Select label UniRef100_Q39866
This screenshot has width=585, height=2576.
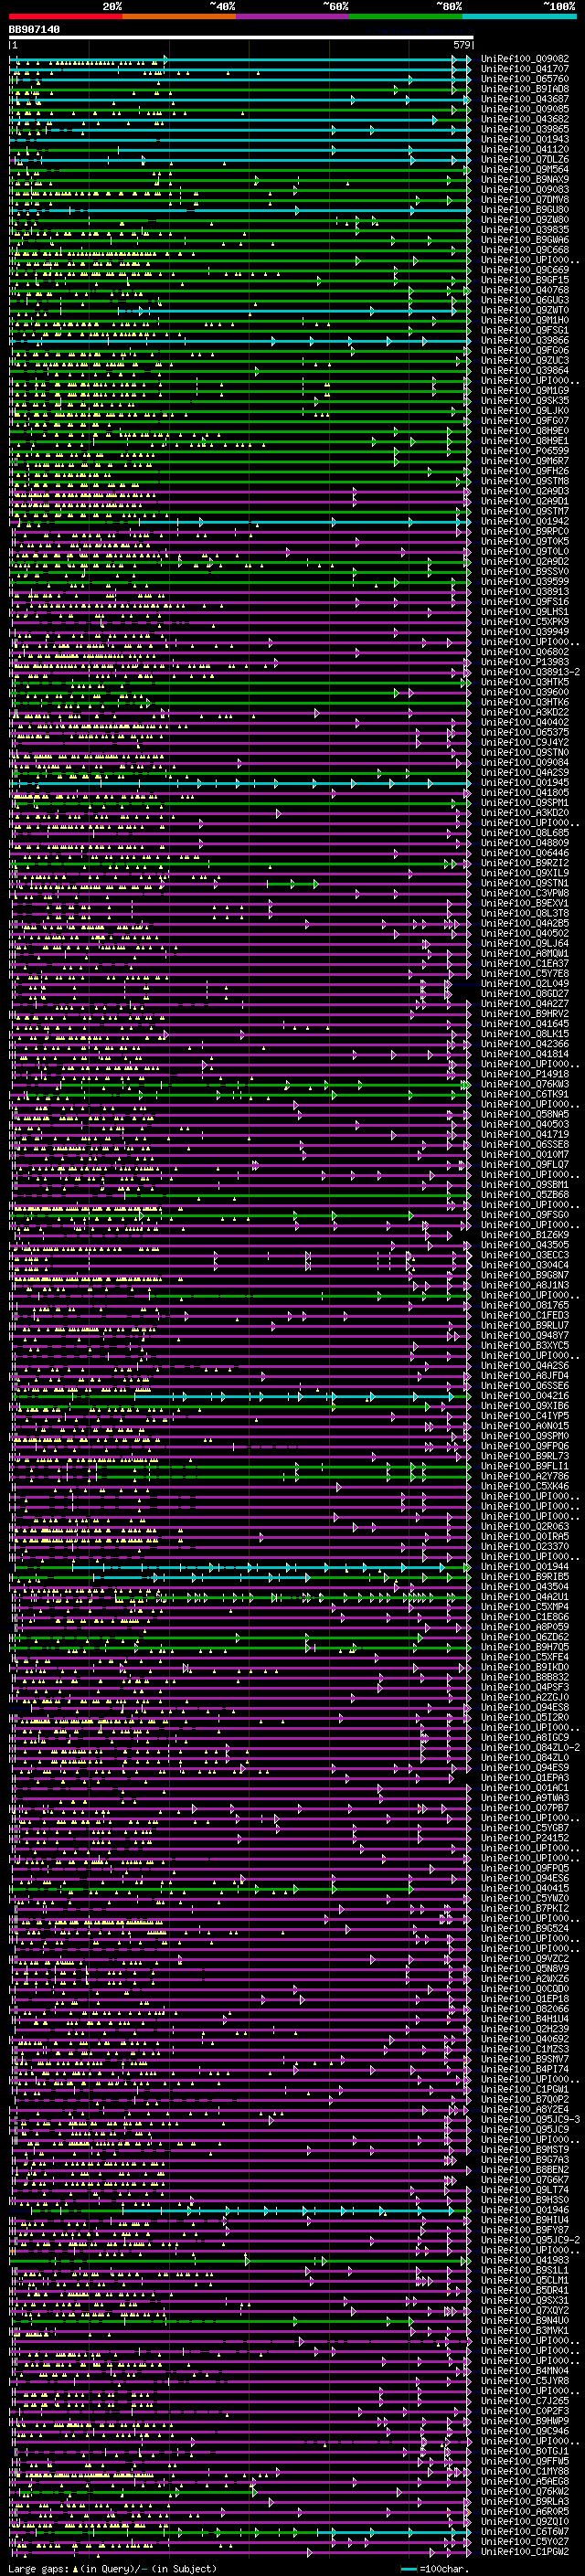tap(525, 340)
